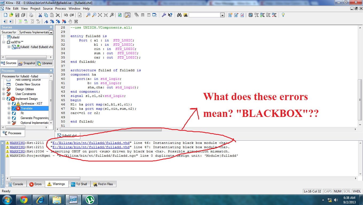Select Create New Source process
The height and width of the screenshot is (205, 363).
click(x=28, y=84)
